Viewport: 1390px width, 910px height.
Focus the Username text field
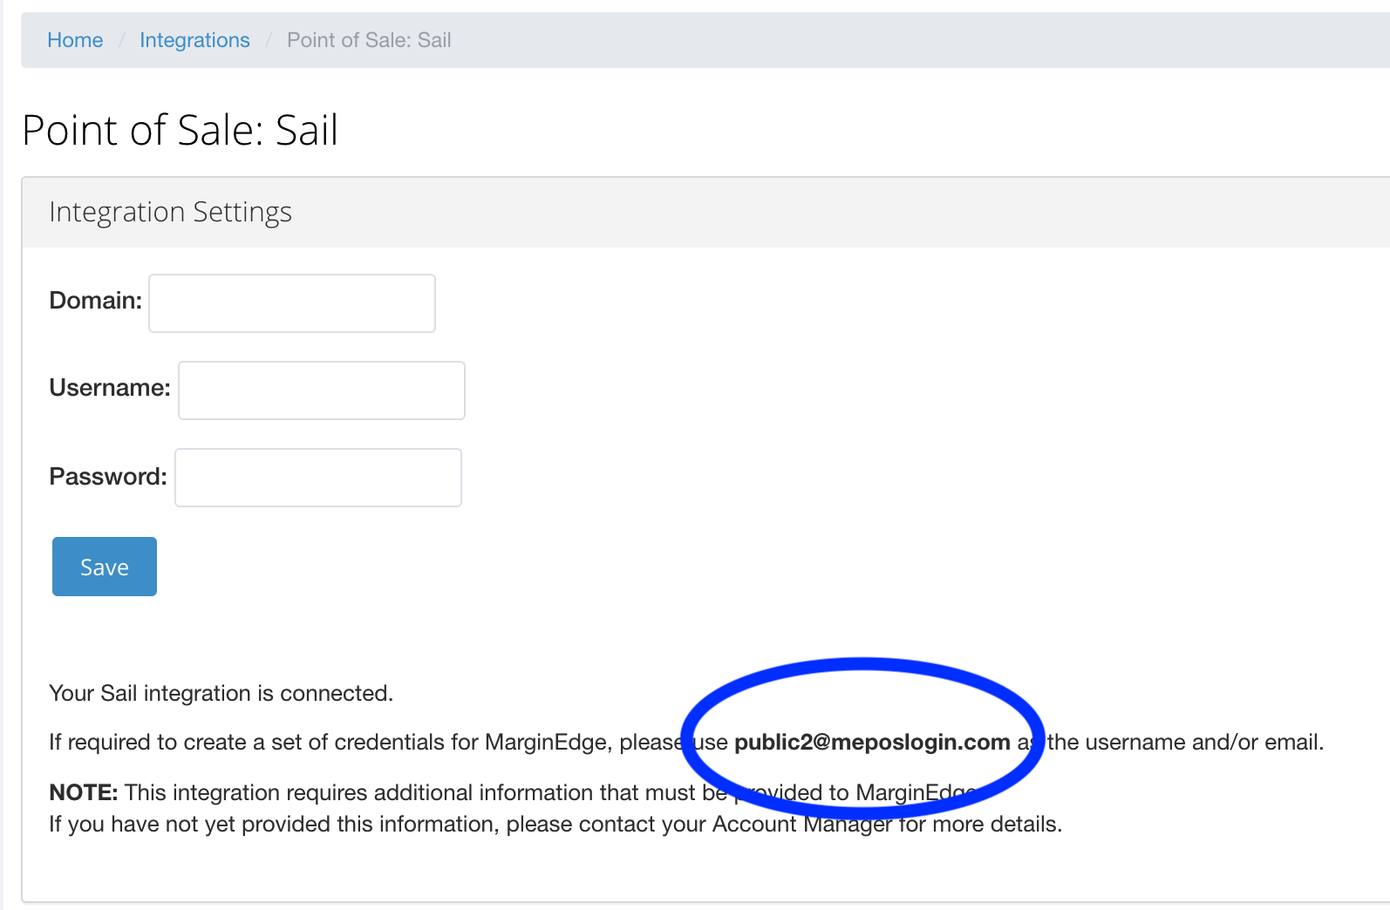pos(322,390)
